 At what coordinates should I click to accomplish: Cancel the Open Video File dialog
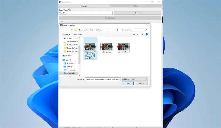point(141,83)
